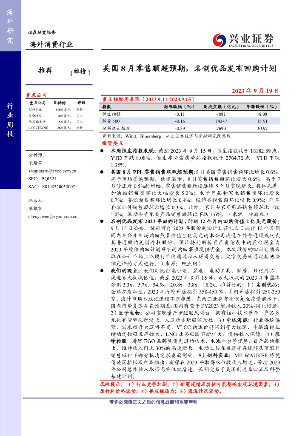Click the 资料来源 source note line
308x436 pixels.
click(166, 136)
